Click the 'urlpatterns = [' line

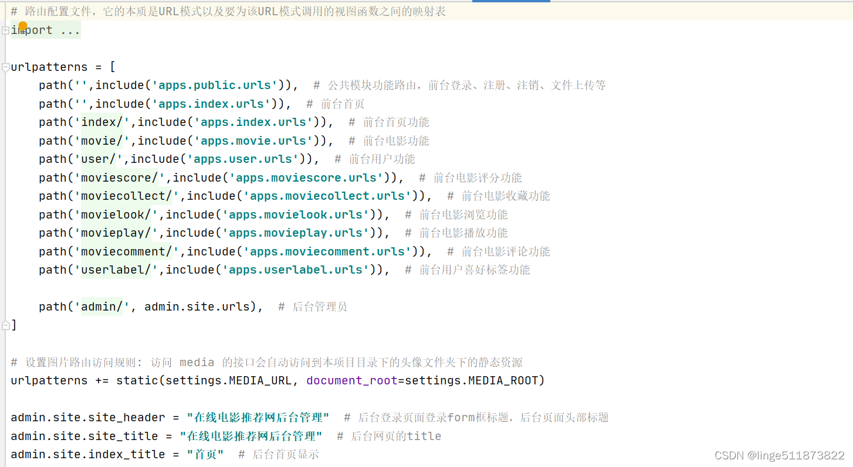[63, 67]
